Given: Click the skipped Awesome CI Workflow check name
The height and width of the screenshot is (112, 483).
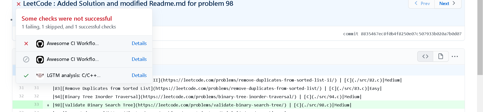Looking at the screenshot, I should (x=73, y=59).
